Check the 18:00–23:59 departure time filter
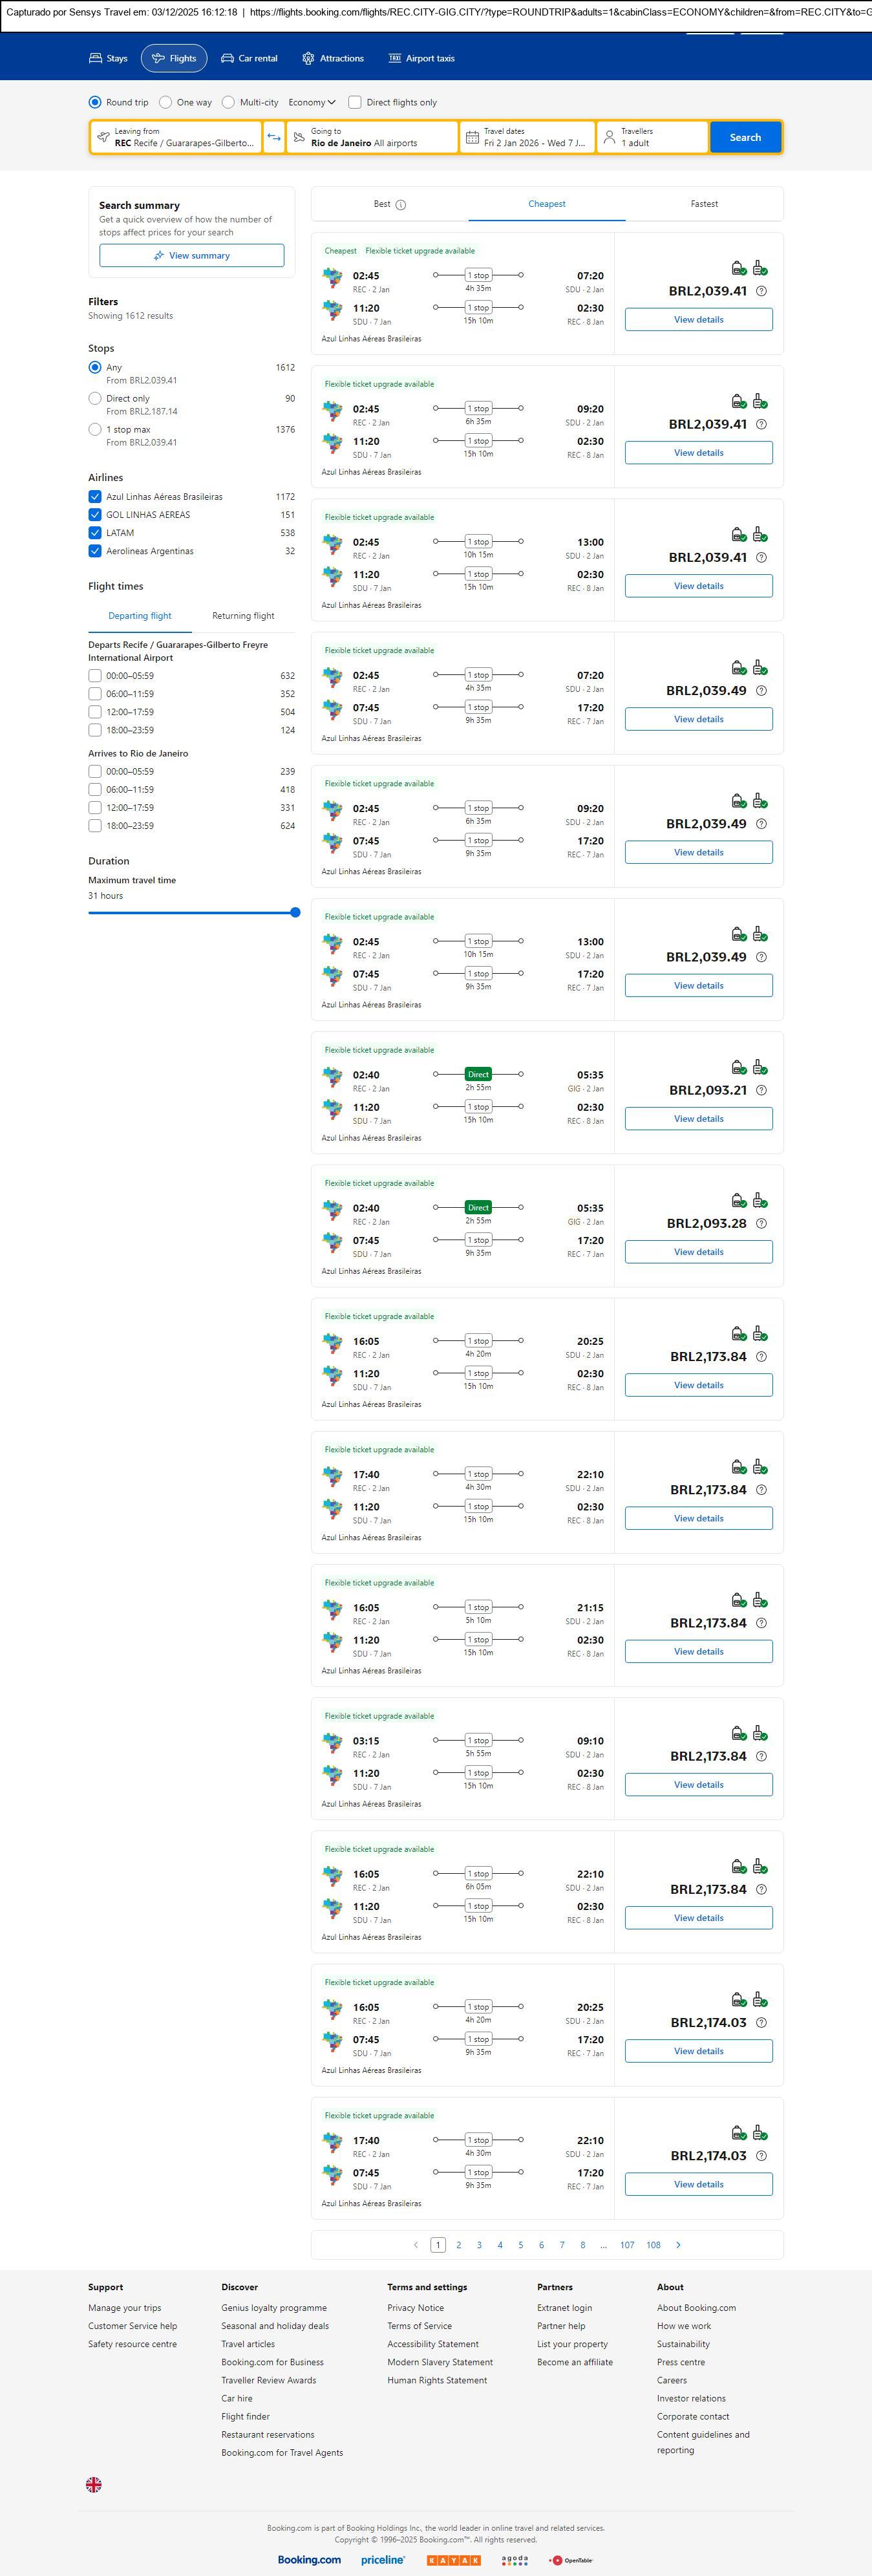The height and width of the screenshot is (2576, 872). pyautogui.click(x=95, y=730)
